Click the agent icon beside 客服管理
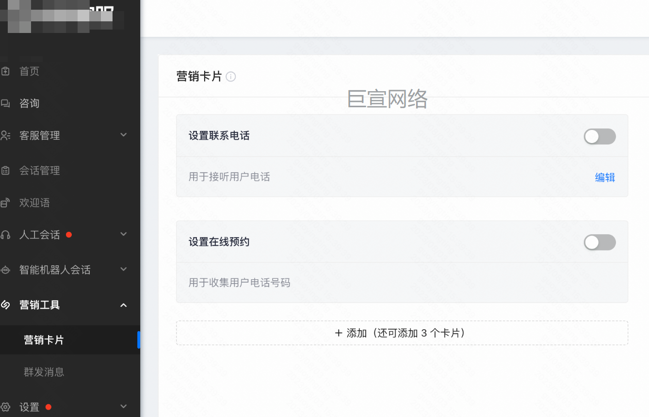Image resolution: width=649 pixels, height=417 pixels. [5, 135]
